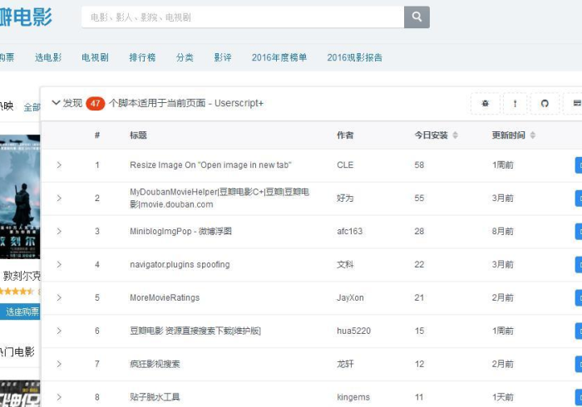This screenshot has height=407, width=582.
Task: Click the partially visible rightmost header icon
Action: pyautogui.click(x=575, y=103)
